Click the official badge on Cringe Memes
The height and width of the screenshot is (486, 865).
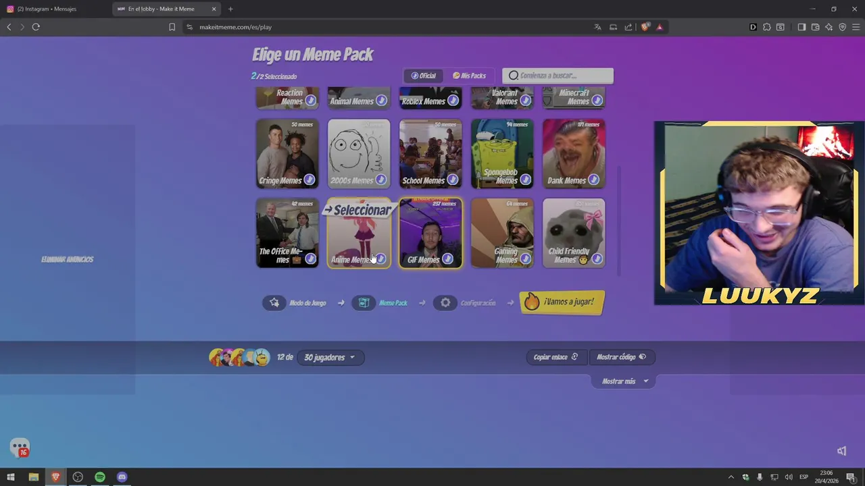coord(309,180)
